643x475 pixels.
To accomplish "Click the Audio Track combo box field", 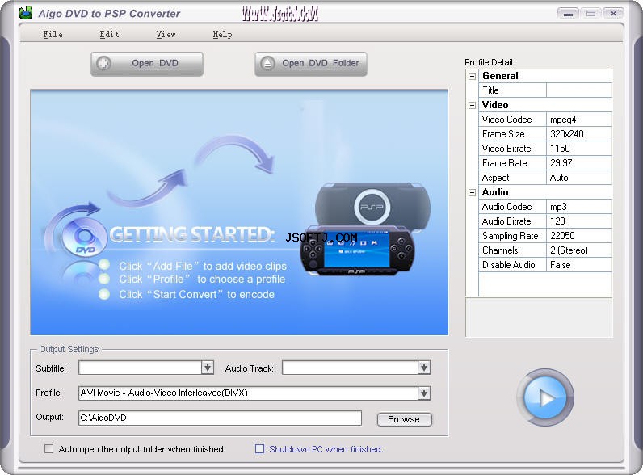I will tap(356, 368).
